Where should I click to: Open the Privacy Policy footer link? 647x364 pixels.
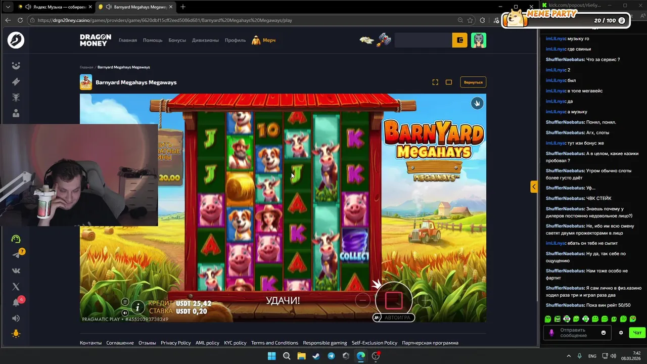[175, 343]
